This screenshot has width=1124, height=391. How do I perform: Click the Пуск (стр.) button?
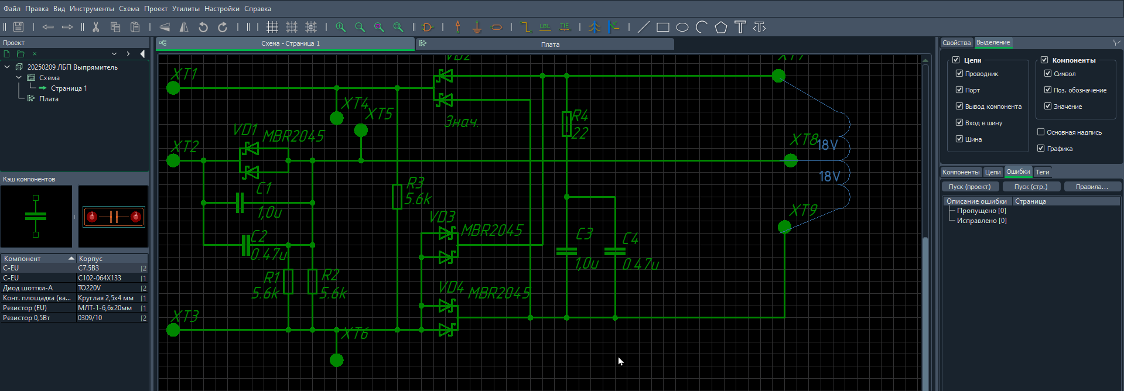pos(1031,187)
